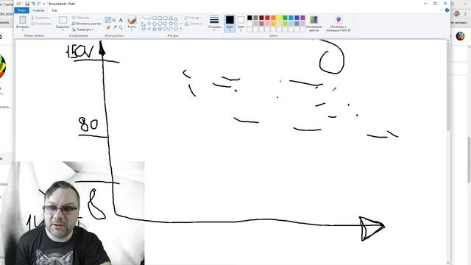This screenshot has height=265, width=471.
Task: Choose the Right arrow shape
Action: click(165, 24)
